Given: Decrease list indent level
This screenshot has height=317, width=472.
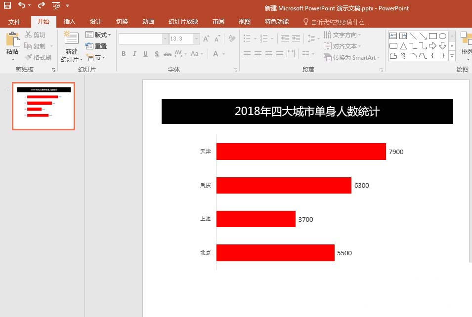Looking at the screenshot, I should pyautogui.click(x=285, y=38).
